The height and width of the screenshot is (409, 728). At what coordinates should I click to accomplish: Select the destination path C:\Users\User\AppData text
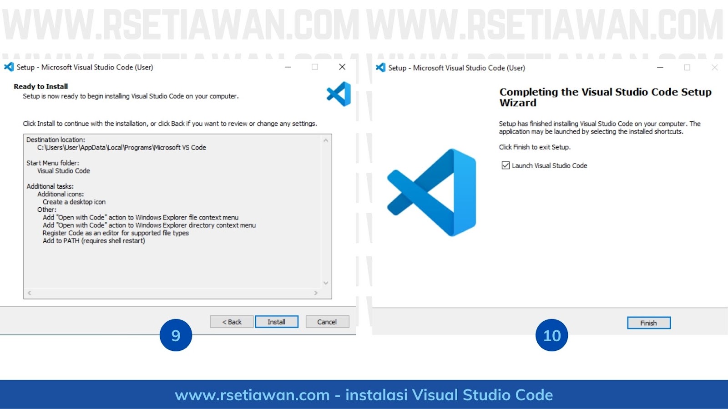click(121, 148)
